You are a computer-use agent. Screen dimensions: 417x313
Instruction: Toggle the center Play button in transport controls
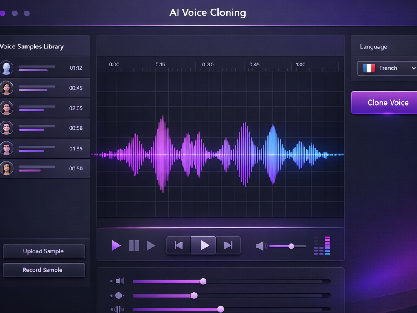pyautogui.click(x=203, y=245)
